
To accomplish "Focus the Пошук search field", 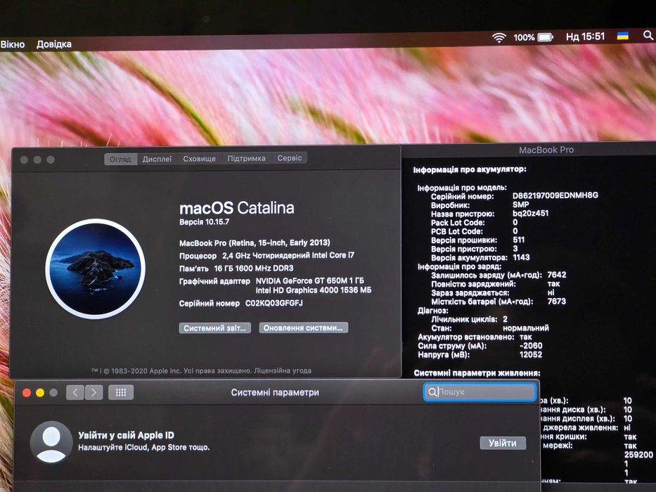I will [480, 392].
